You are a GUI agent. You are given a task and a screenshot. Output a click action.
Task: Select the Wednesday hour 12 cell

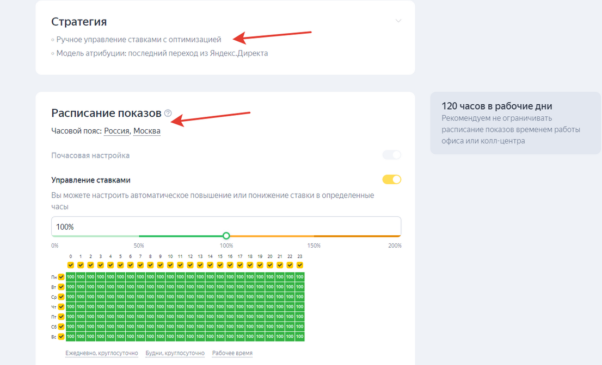click(190, 297)
